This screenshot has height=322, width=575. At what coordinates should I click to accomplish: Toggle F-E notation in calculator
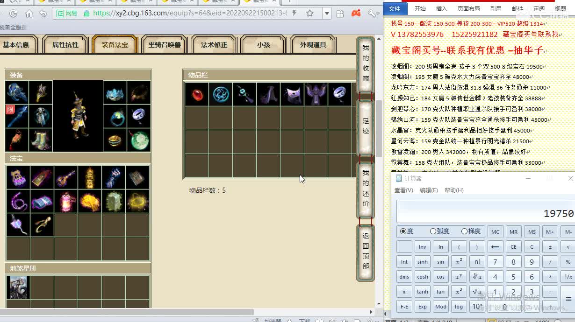404,307
